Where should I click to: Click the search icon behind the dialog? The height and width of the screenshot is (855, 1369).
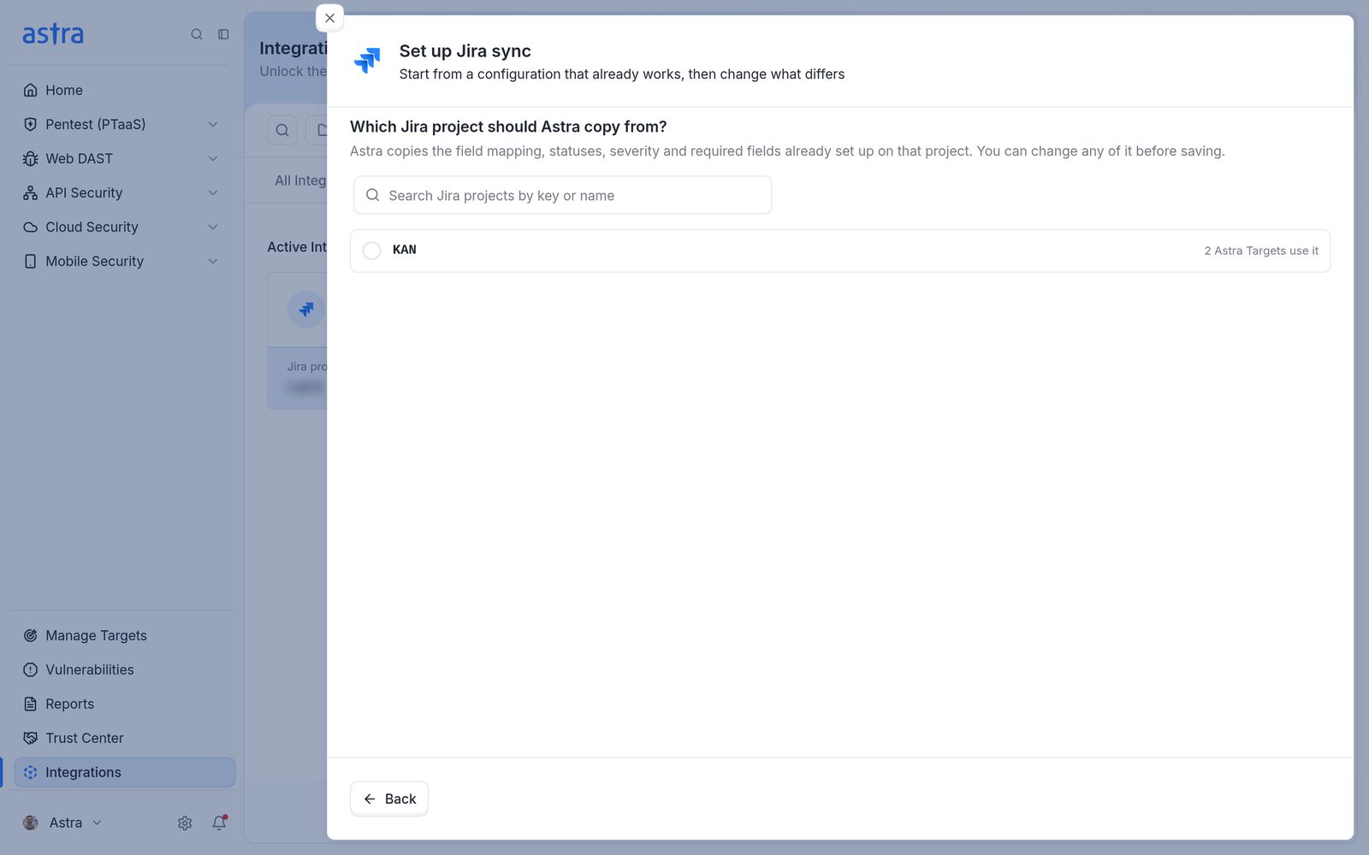coord(282,130)
